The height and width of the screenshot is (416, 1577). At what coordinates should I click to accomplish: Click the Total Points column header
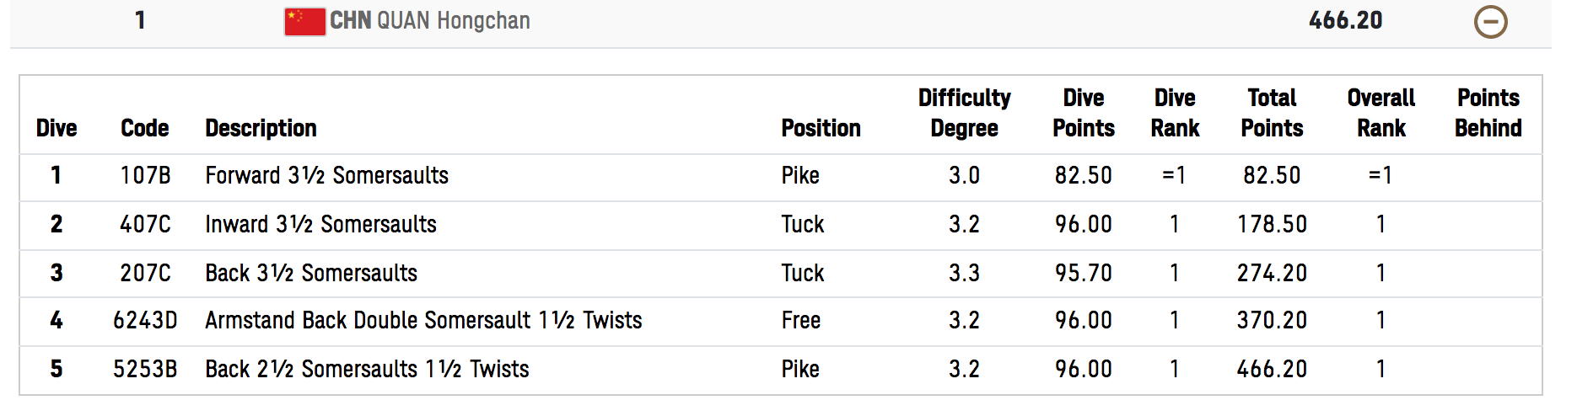coord(1272,113)
